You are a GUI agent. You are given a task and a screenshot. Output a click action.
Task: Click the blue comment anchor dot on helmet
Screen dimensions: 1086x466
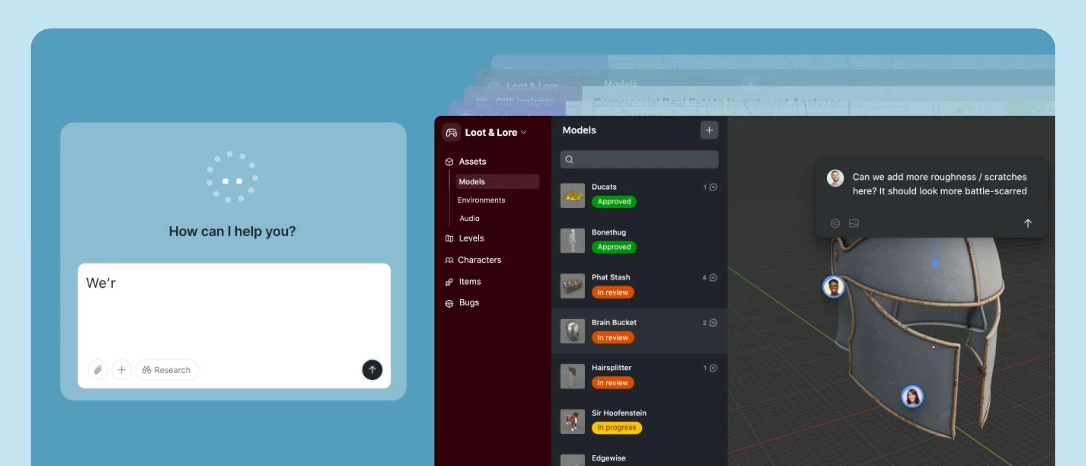tap(935, 263)
